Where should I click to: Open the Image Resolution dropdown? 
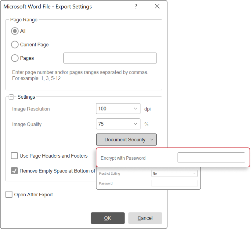point(118,109)
